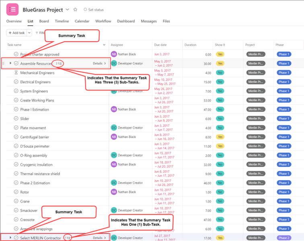Click the NB avatar on Cryogenic insulation row
The width and height of the screenshot is (304, 241).
tap(114, 164)
